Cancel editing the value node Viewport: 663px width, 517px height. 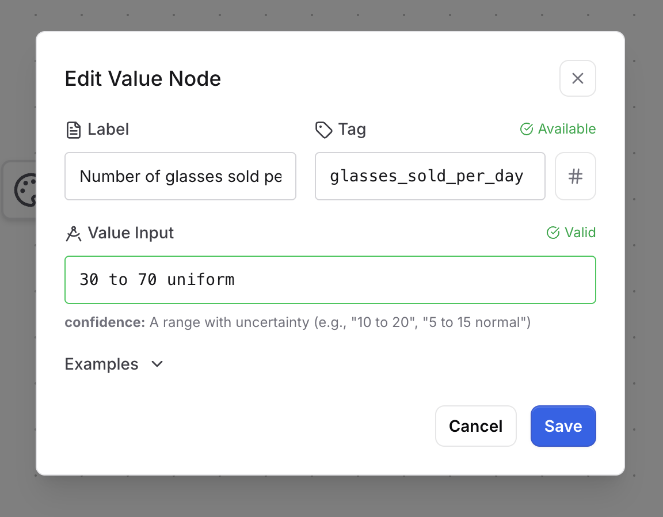pos(475,426)
